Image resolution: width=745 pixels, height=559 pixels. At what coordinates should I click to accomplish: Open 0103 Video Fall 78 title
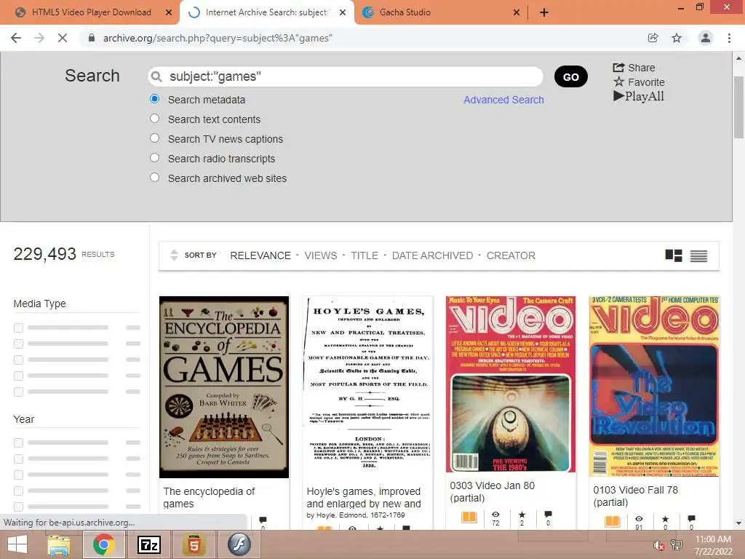pos(635,496)
